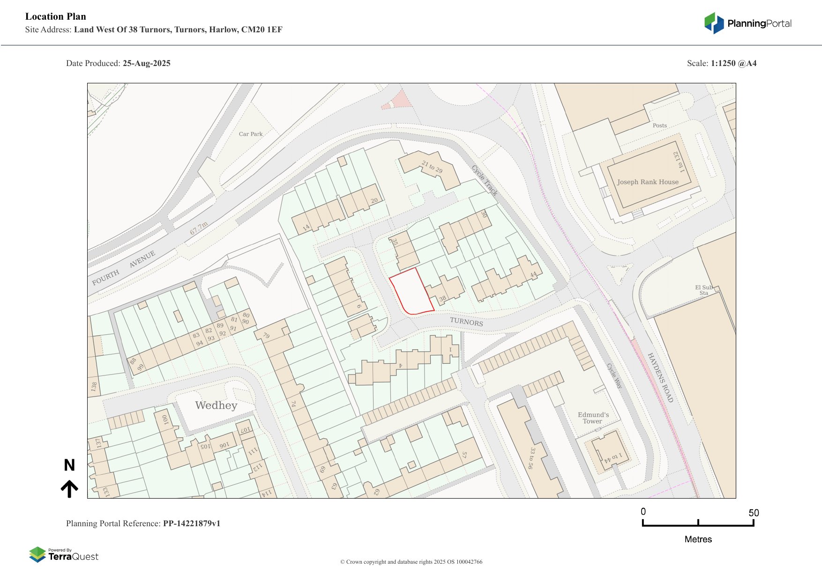Click the north arrow symbol

point(69,488)
